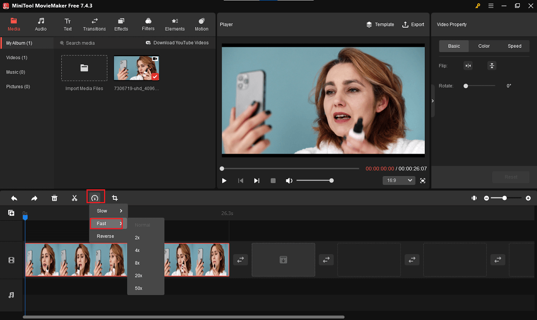The width and height of the screenshot is (537, 320).
Task: Select the Split scissors tool
Action: (75, 198)
